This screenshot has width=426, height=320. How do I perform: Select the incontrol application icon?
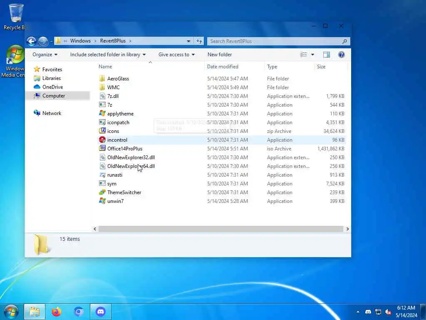pyautogui.click(x=102, y=140)
